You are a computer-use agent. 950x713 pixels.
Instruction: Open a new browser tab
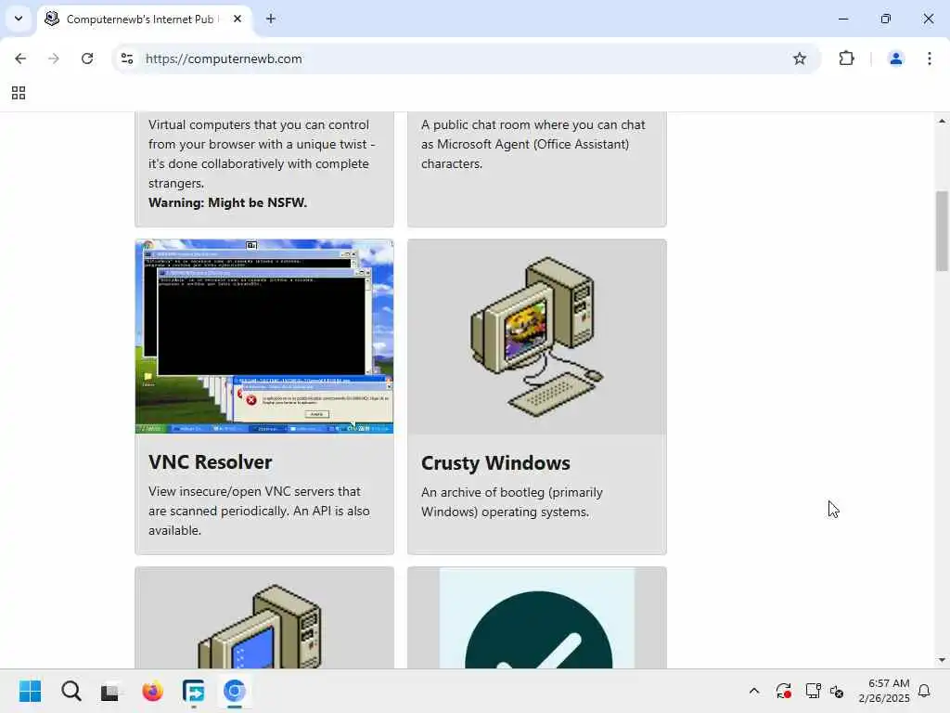pyautogui.click(x=271, y=19)
